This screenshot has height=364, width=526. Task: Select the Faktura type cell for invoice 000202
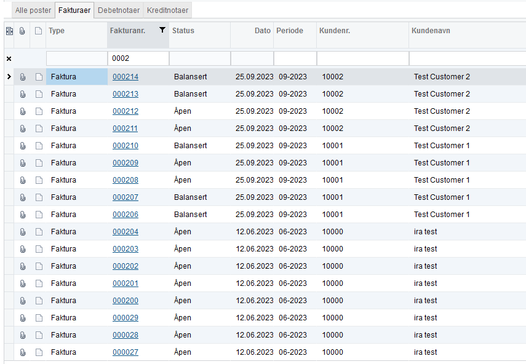(77, 266)
